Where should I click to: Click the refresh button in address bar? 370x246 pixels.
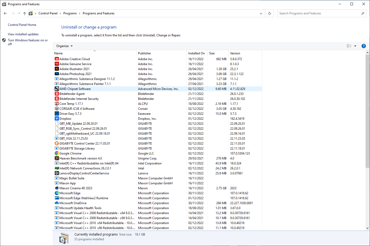point(270,13)
